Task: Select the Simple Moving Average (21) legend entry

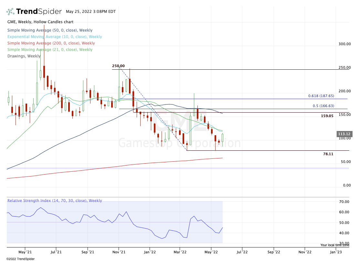Action: click(50, 50)
